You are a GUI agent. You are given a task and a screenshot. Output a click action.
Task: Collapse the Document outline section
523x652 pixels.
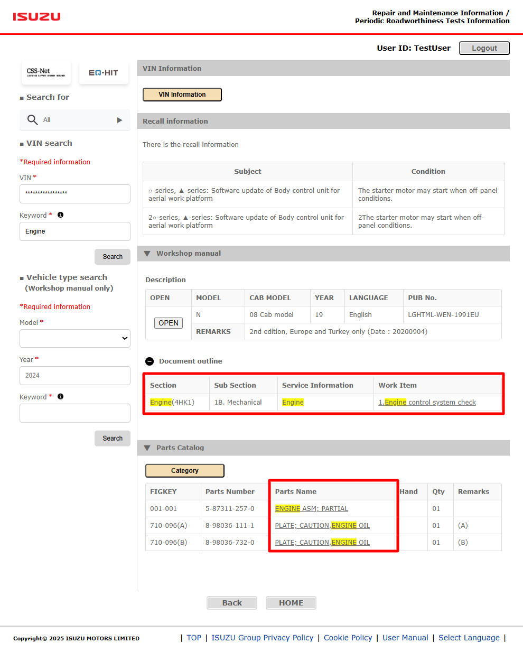[149, 361]
